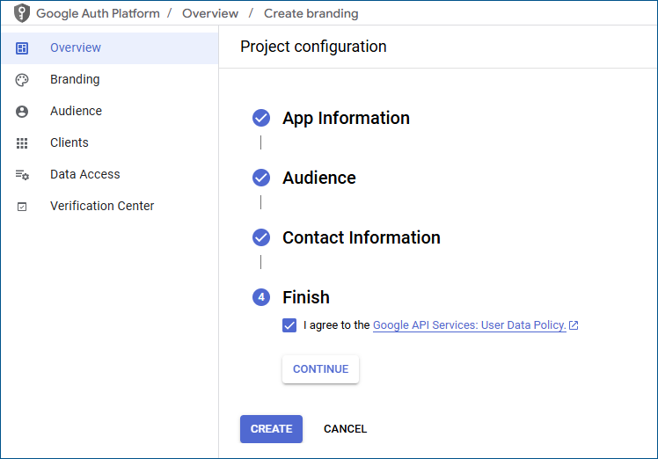The width and height of the screenshot is (658, 459).
Task: Open the Overview sidebar menu item
Action: click(110, 47)
